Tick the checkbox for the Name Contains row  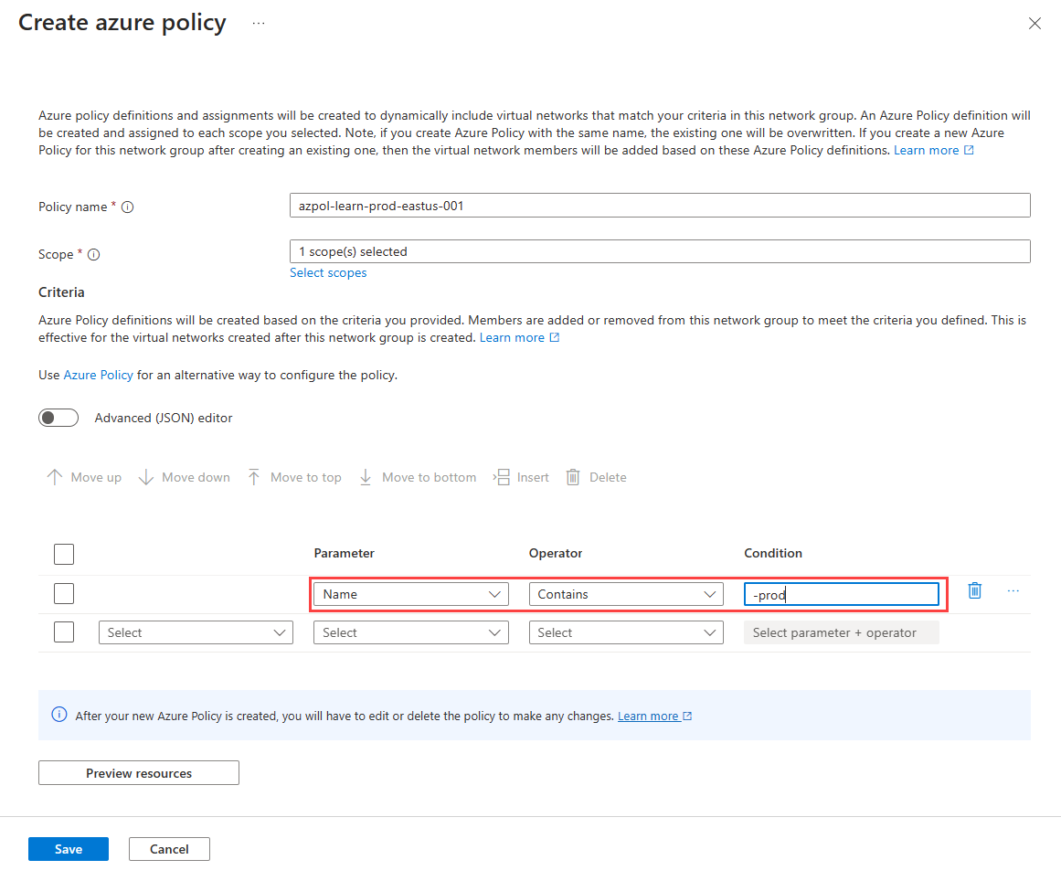coord(64,594)
